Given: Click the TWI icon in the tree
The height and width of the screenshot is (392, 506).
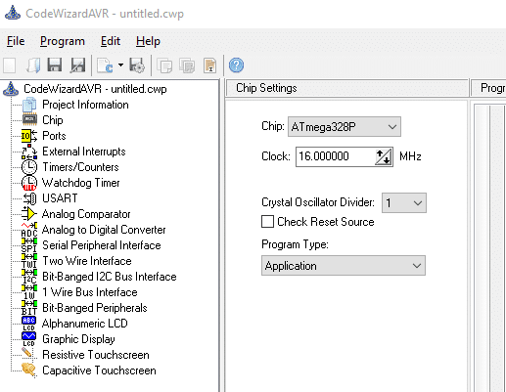Looking at the screenshot, I should (29, 261).
